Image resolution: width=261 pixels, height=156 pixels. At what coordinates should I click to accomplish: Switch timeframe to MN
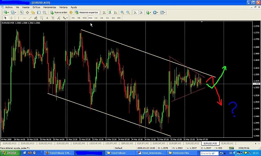coord(119,18)
